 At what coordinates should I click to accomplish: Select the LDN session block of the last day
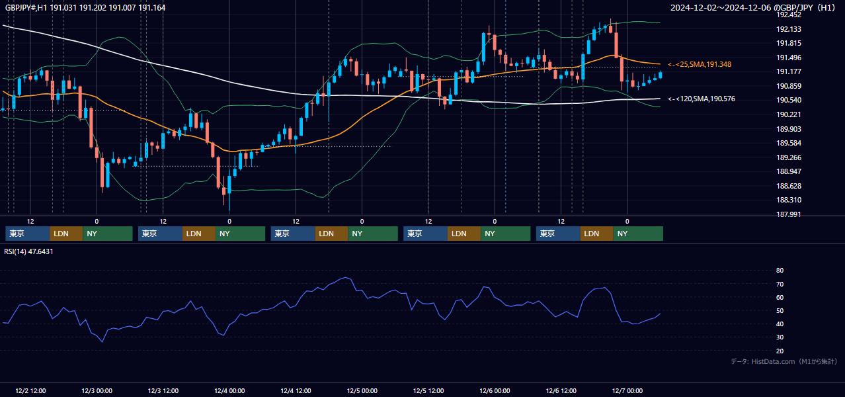[x=597, y=234]
